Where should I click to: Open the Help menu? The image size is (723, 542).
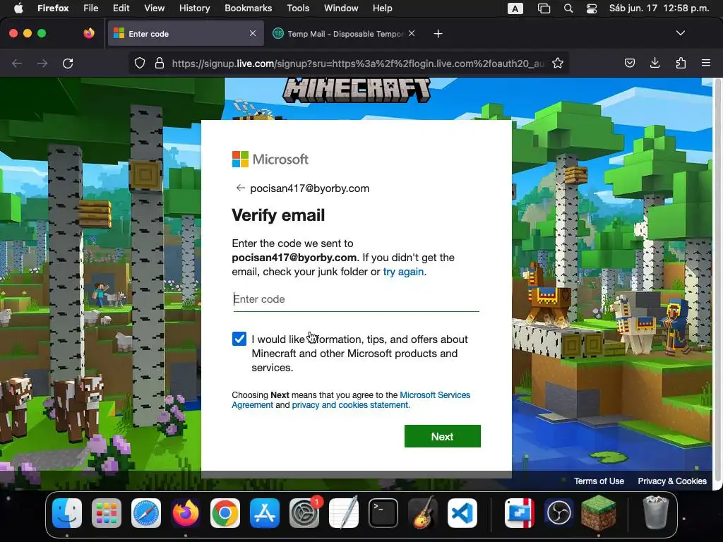382,8
